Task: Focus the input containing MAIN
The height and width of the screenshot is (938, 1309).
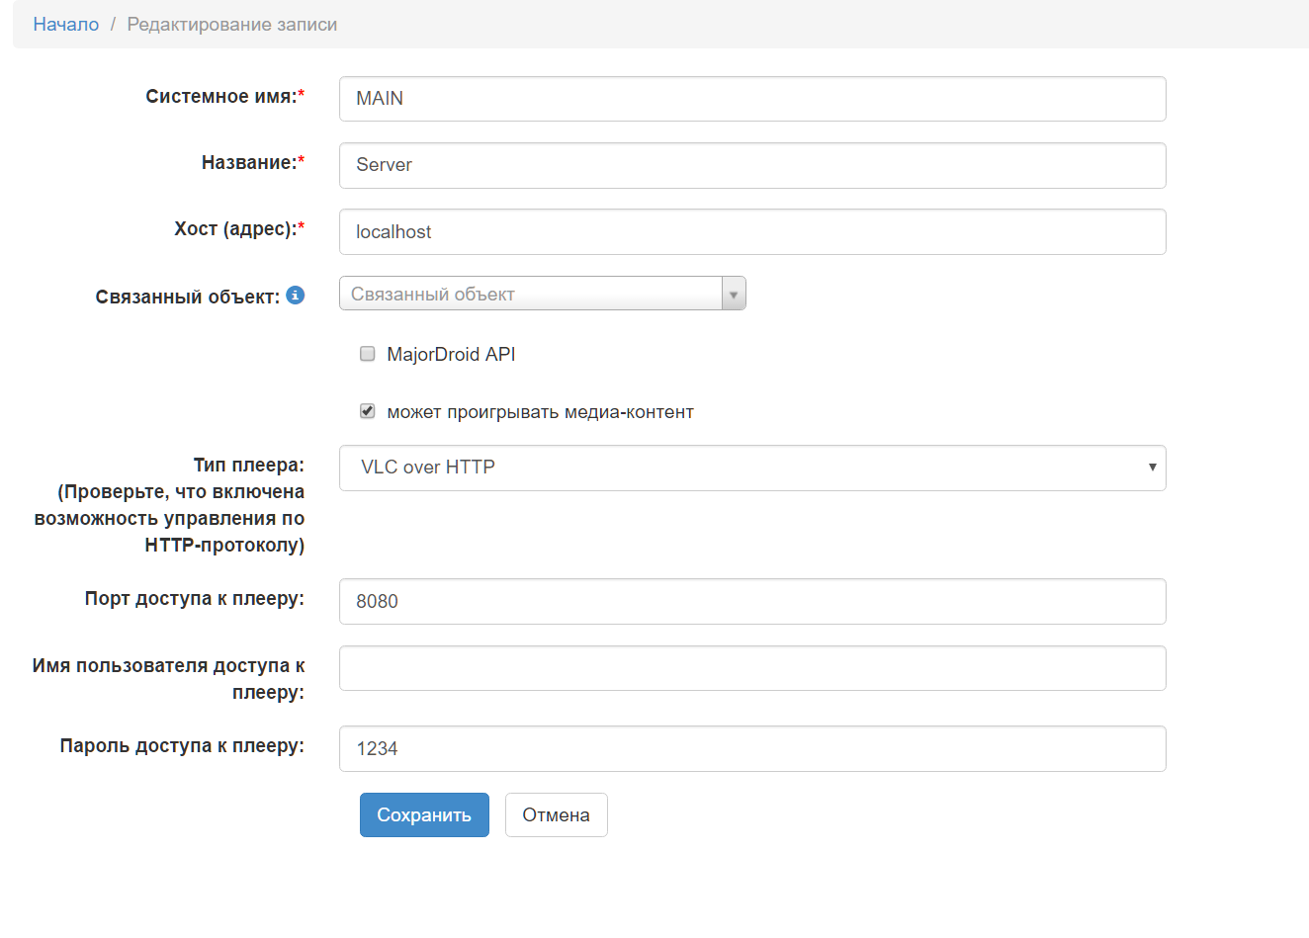Action: pos(751,99)
